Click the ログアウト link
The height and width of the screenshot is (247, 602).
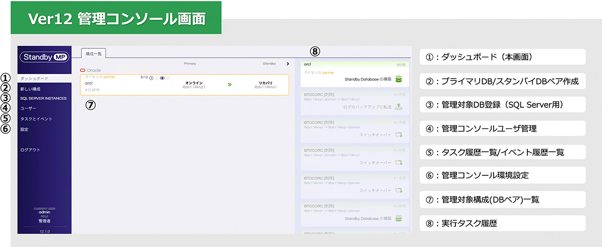tap(30, 150)
